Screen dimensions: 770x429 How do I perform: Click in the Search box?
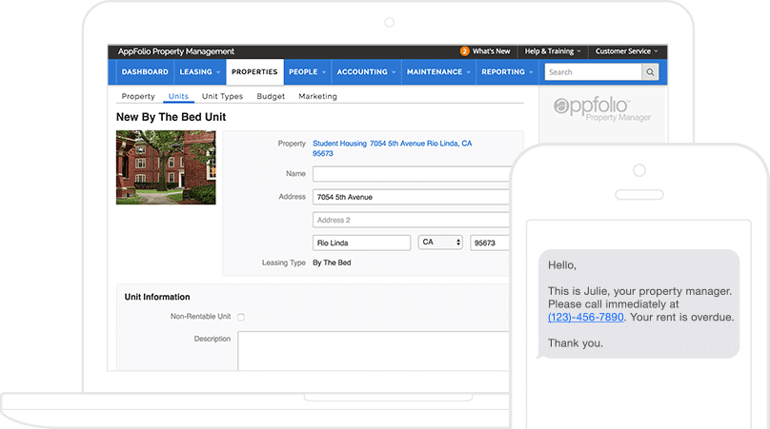click(x=591, y=72)
